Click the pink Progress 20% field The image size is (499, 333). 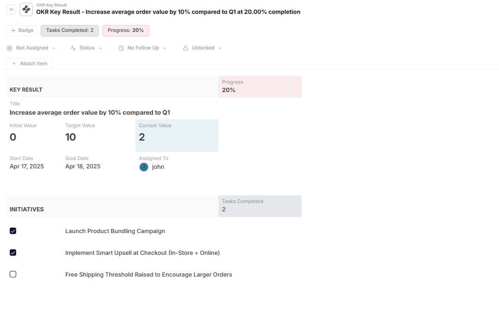pos(260,86)
